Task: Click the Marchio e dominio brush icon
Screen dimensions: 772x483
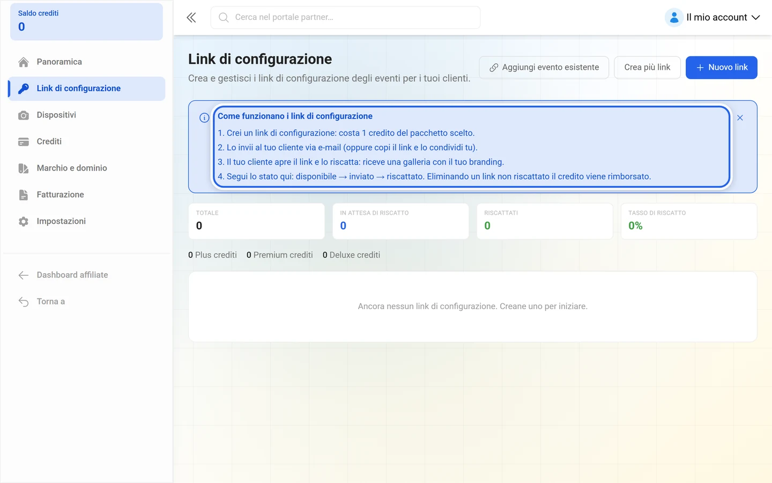Action: pos(24,169)
